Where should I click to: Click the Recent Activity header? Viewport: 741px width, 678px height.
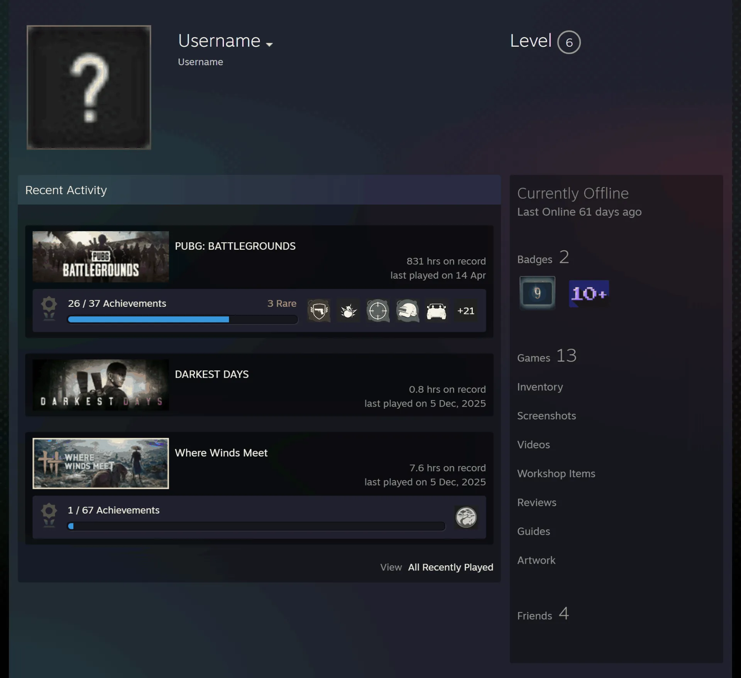[x=259, y=190]
